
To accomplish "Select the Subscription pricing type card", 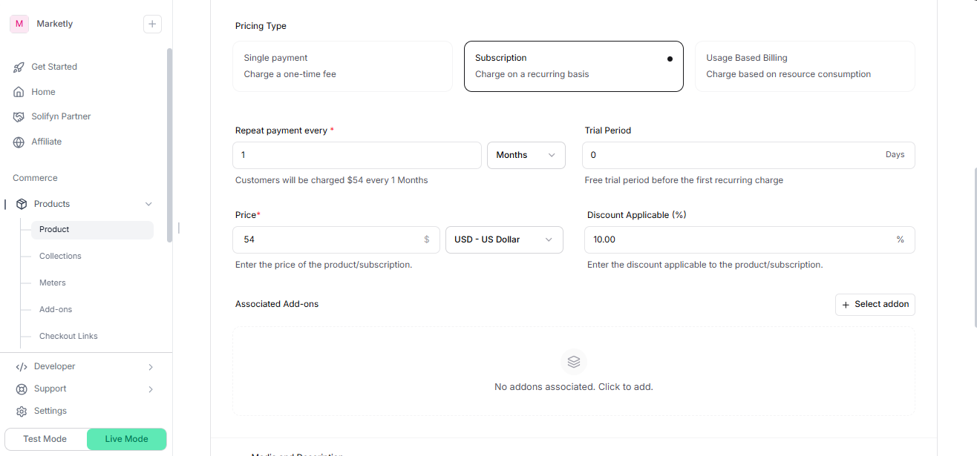I will [574, 66].
